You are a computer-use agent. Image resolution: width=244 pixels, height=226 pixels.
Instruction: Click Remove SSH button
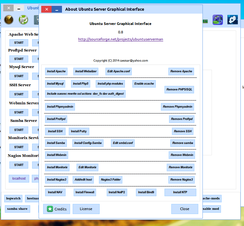coord(183,131)
